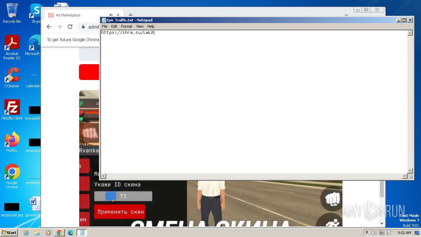Click Notepad vertical scrollbar down arrow
Screen dimensions: 421x237
coord(410,171)
